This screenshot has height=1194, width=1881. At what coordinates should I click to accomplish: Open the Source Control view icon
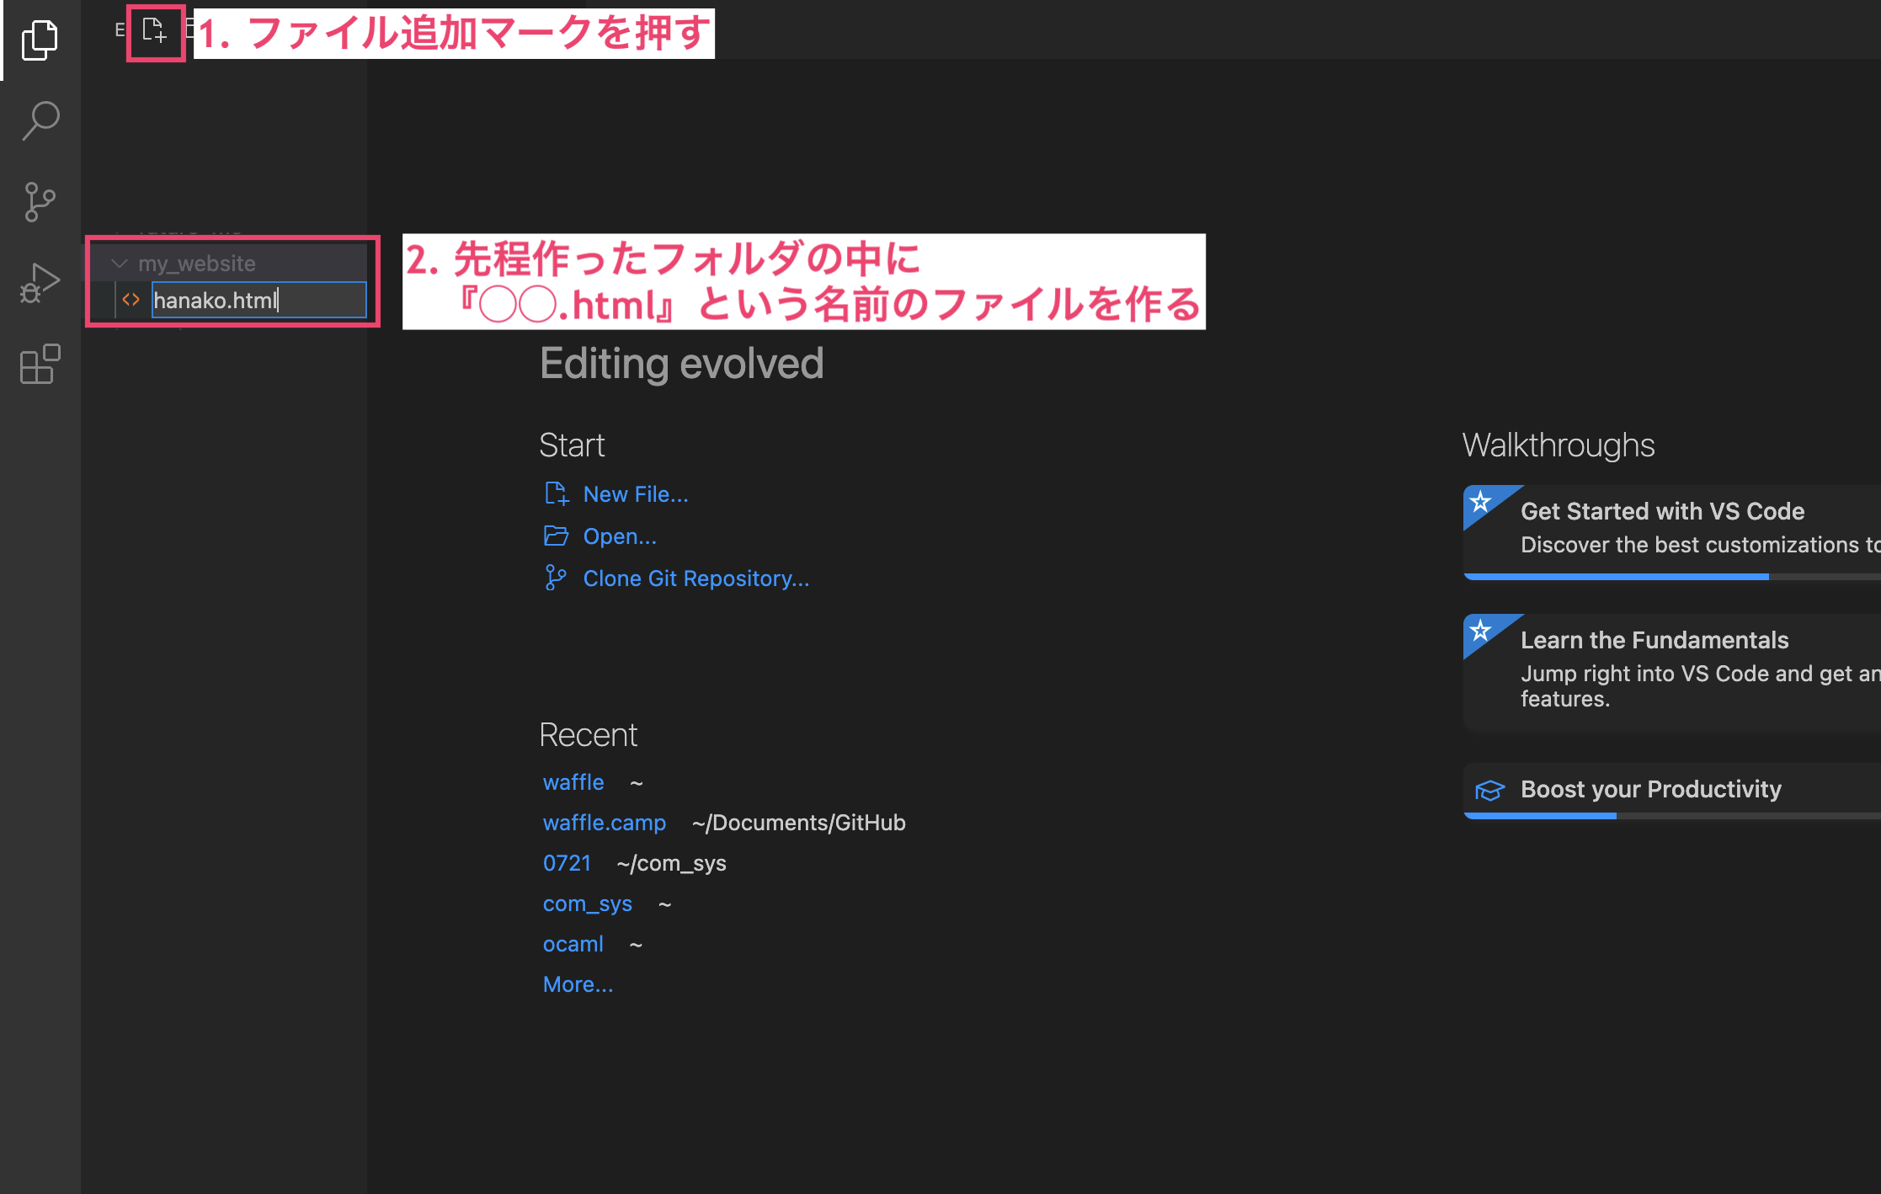[x=40, y=202]
